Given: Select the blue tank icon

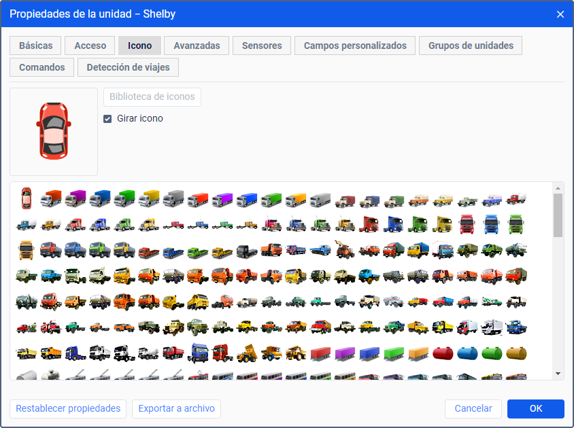Looking at the screenshot, I should coord(467,353).
